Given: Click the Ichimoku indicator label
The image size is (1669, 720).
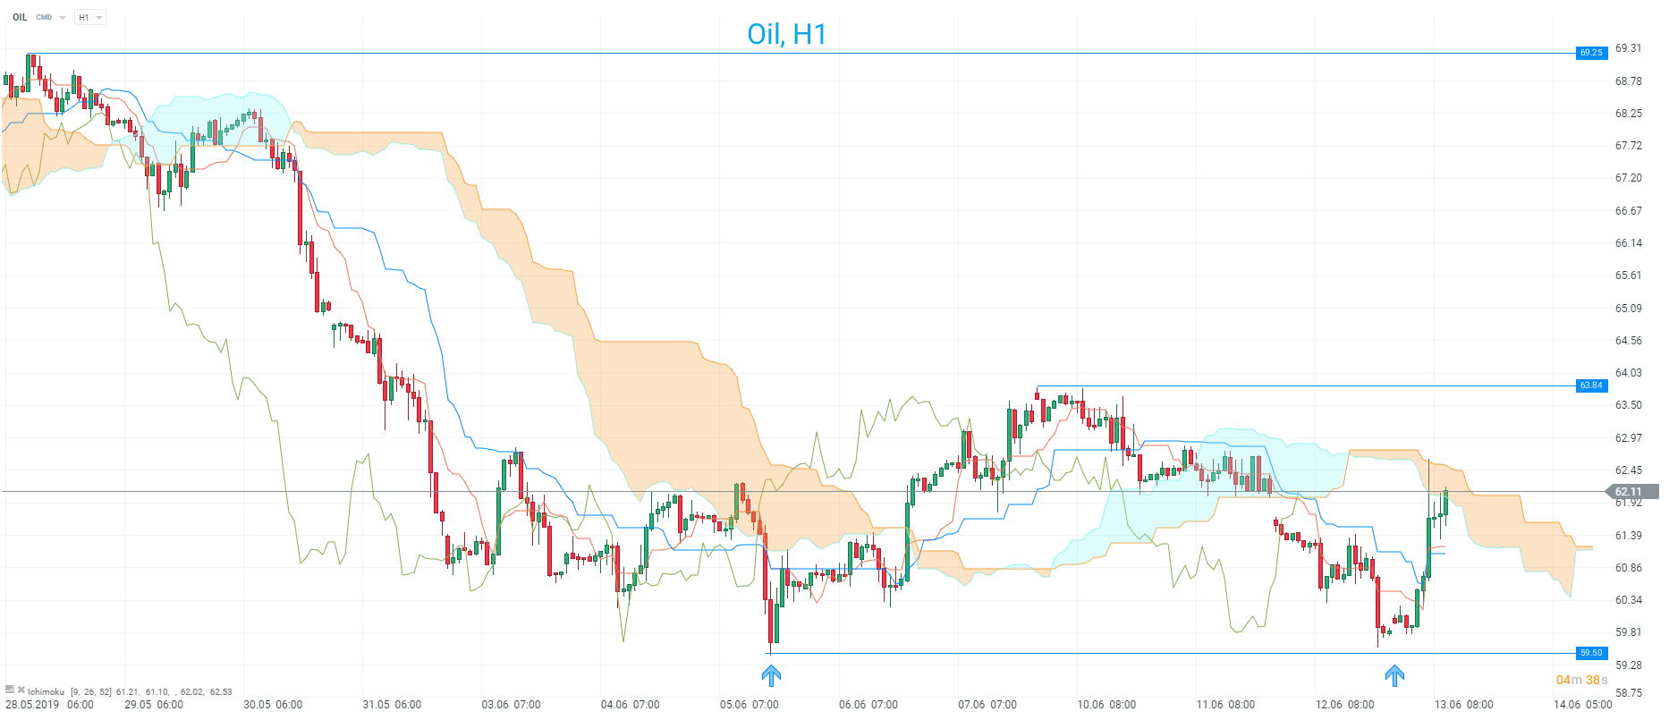Looking at the screenshot, I should point(46,691).
